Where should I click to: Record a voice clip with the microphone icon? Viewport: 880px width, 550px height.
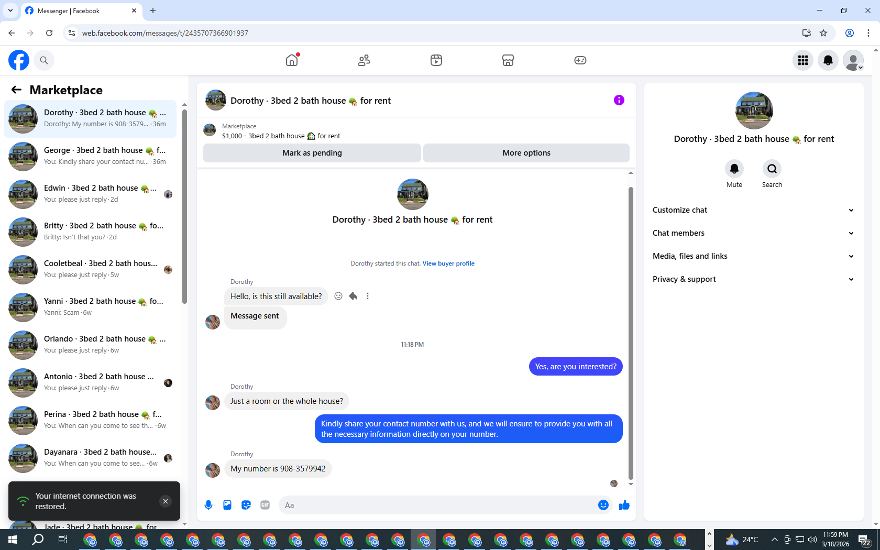point(208,505)
